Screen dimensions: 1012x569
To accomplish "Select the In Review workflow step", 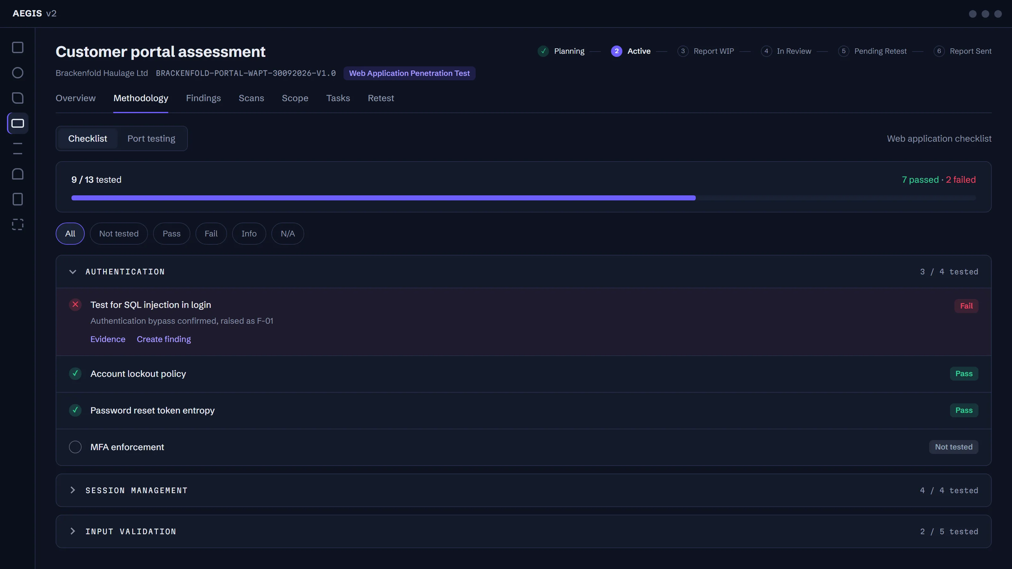I will (x=786, y=51).
